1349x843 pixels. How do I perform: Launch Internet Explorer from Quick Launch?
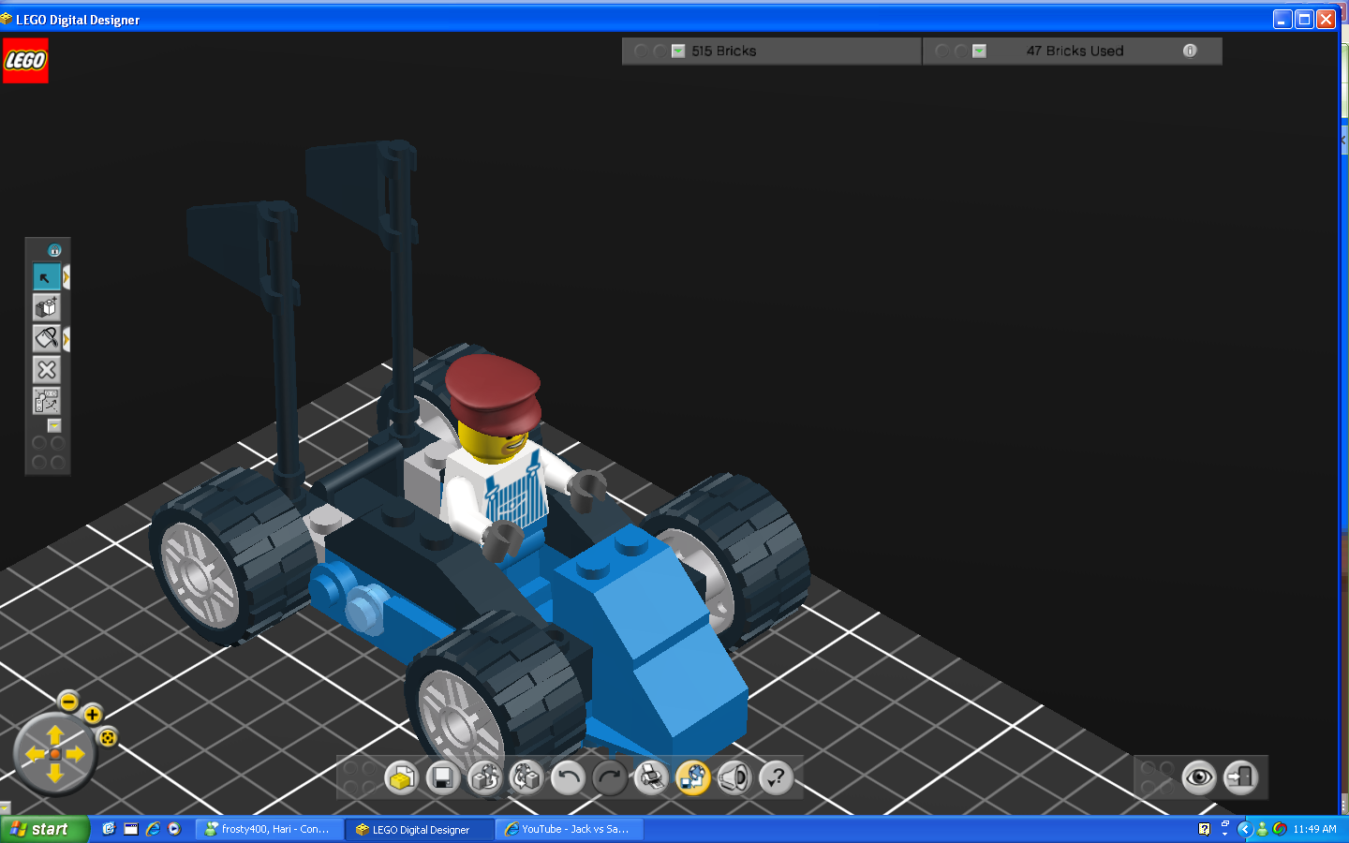[x=153, y=829]
